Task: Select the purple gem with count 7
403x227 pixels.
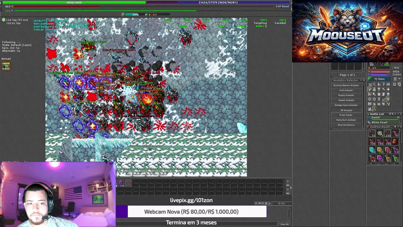Action: (380, 159)
